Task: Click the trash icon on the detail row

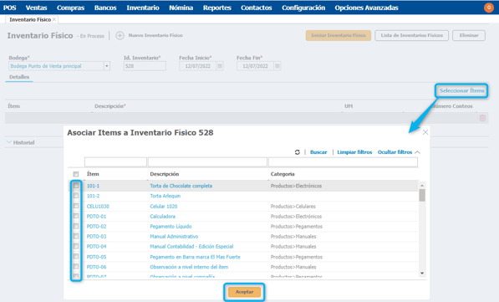Action: click(x=482, y=118)
